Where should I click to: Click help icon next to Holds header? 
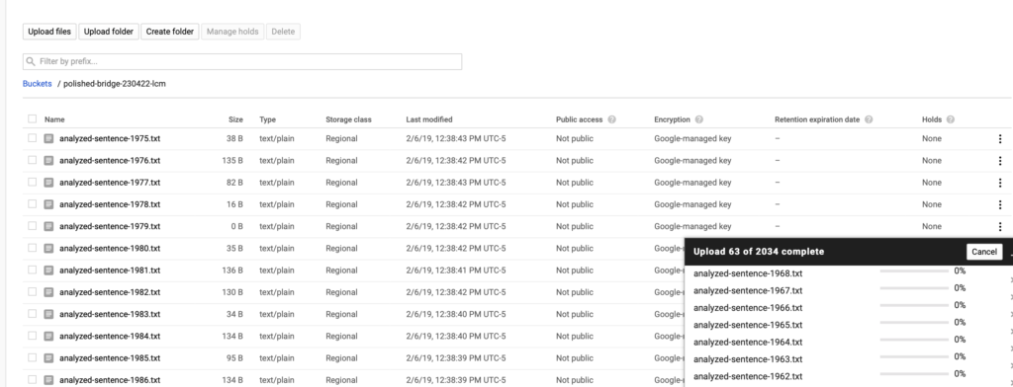click(x=950, y=119)
